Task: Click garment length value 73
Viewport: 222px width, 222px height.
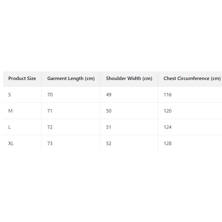Action: coord(50,144)
